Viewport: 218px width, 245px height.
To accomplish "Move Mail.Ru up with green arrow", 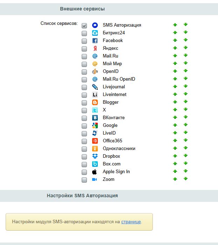I will click(175, 56).
